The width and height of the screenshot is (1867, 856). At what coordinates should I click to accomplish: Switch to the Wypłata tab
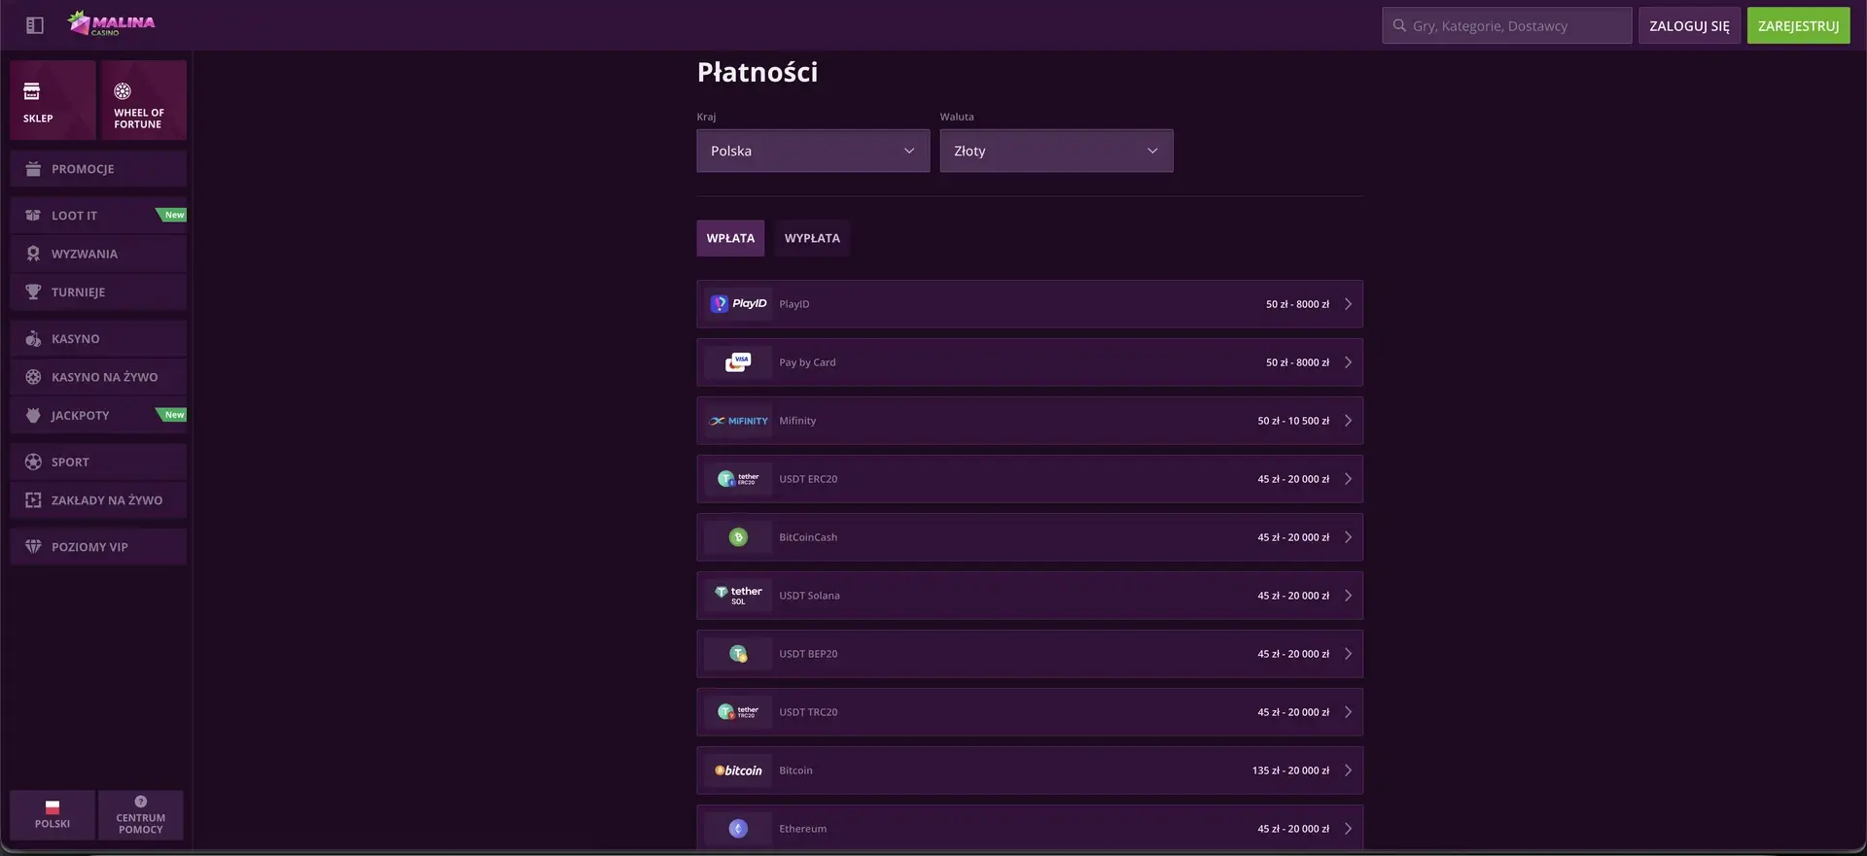812,238
